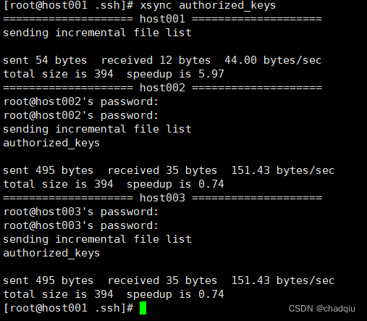Select the host001 section header line
Image resolution: width=367 pixels, height=321 pixels.
(x=162, y=19)
